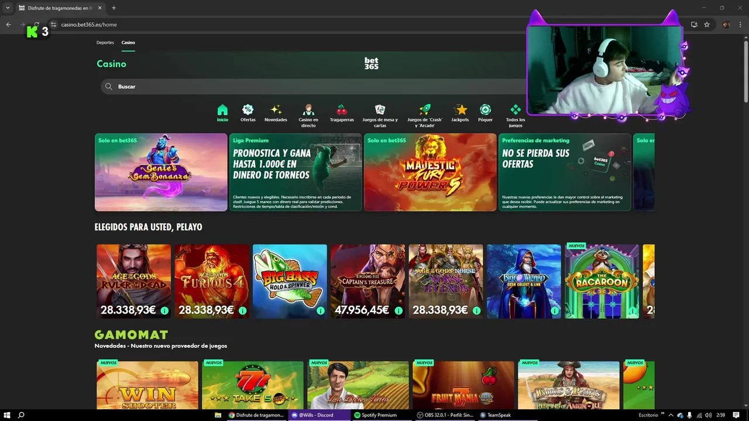Open La Dolce Vita Gamomat game

point(358,385)
